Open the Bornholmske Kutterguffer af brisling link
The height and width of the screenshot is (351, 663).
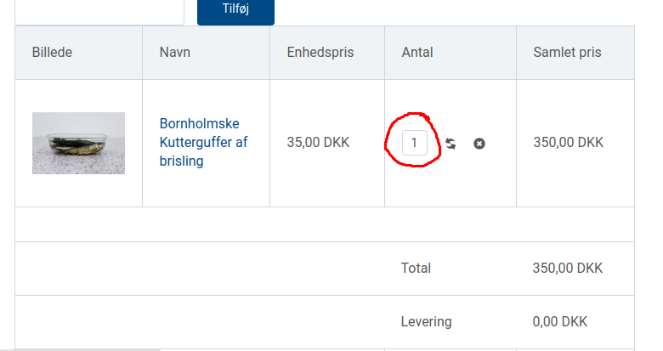click(x=203, y=142)
